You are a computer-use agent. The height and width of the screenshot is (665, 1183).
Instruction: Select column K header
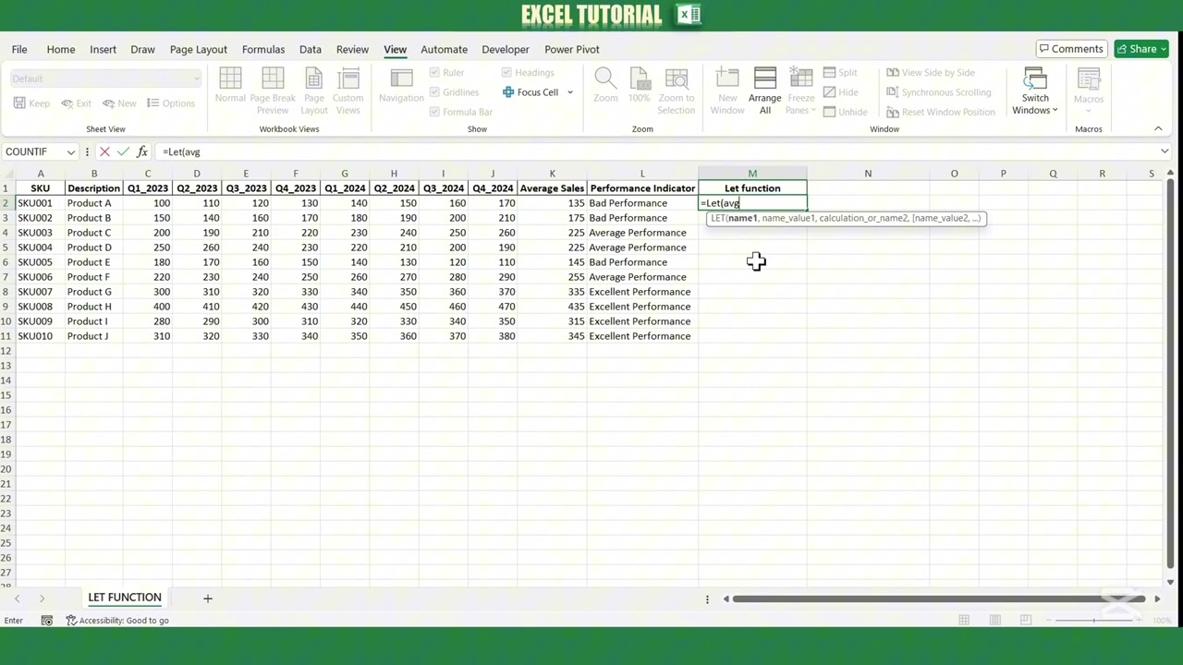pyautogui.click(x=552, y=174)
